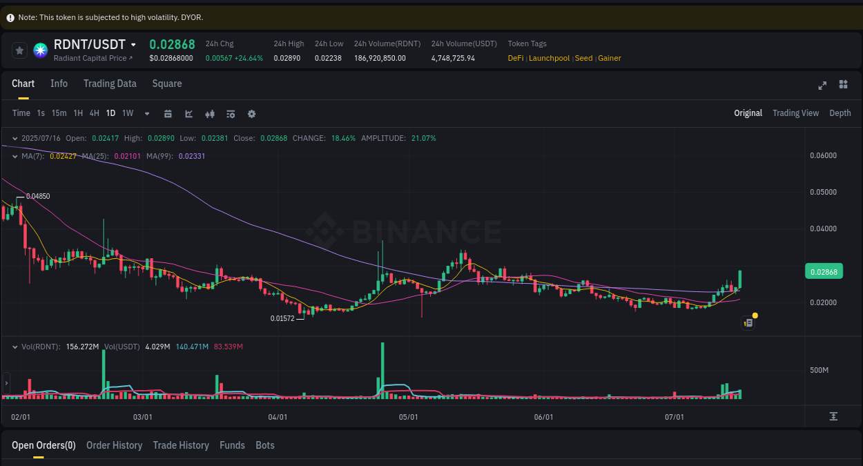
Task: Select the 15m timeframe
Action: 59,113
